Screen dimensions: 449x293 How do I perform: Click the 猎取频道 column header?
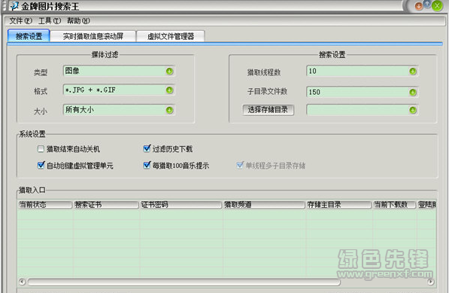pyautogui.click(x=264, y=204)
